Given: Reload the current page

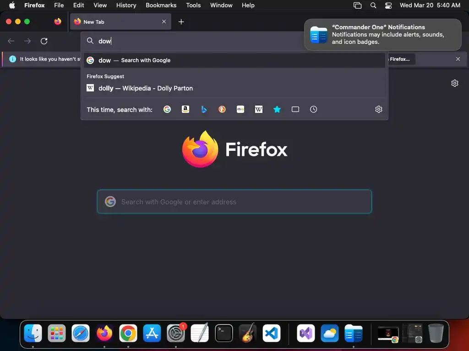Looking at the screenshot, I should [x=44, y=41].
